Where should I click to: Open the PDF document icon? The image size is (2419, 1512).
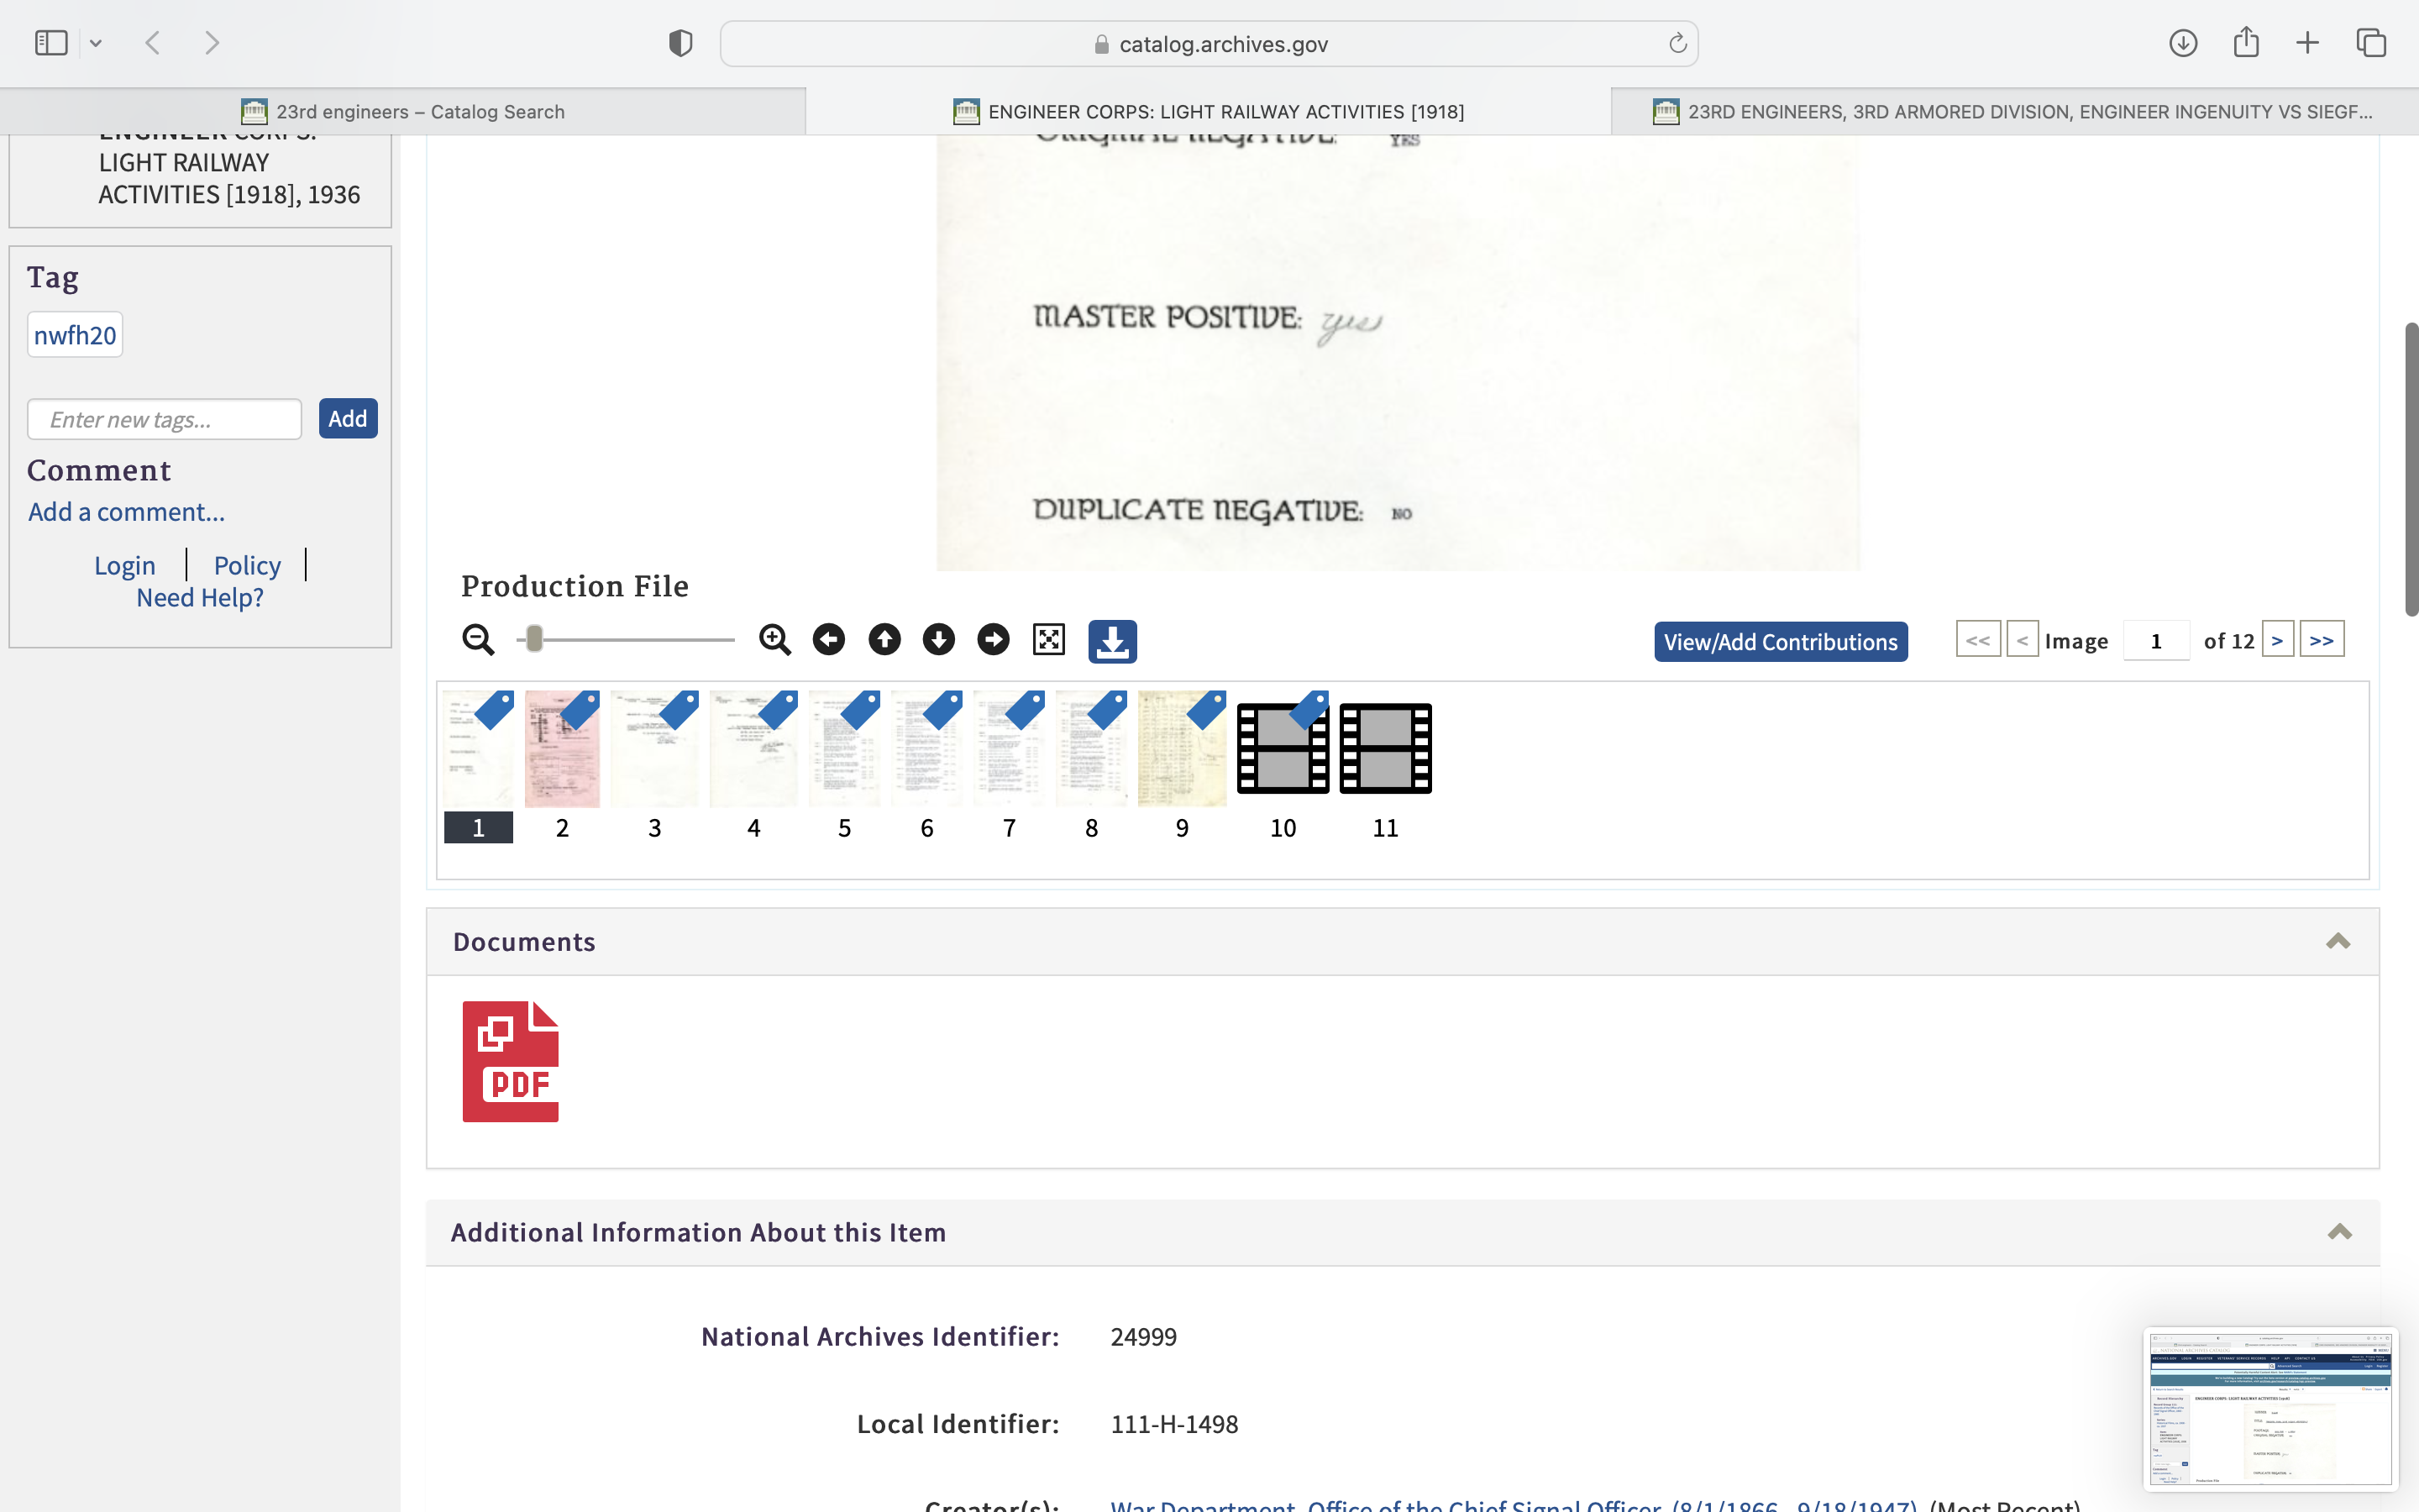click(510, 1061)
